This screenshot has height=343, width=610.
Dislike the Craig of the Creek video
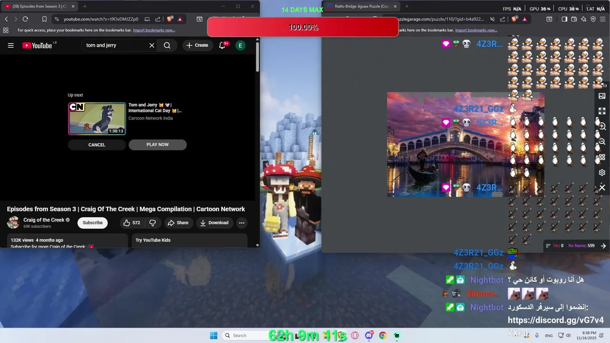click(152, 222)
